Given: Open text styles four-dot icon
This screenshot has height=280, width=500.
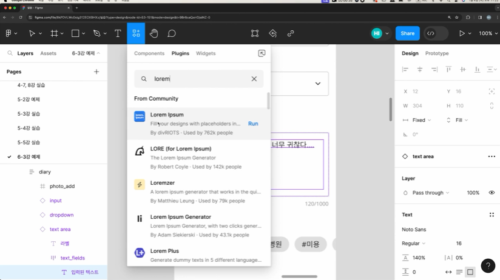Looking at the screenshot, I should tap(492, 215).
